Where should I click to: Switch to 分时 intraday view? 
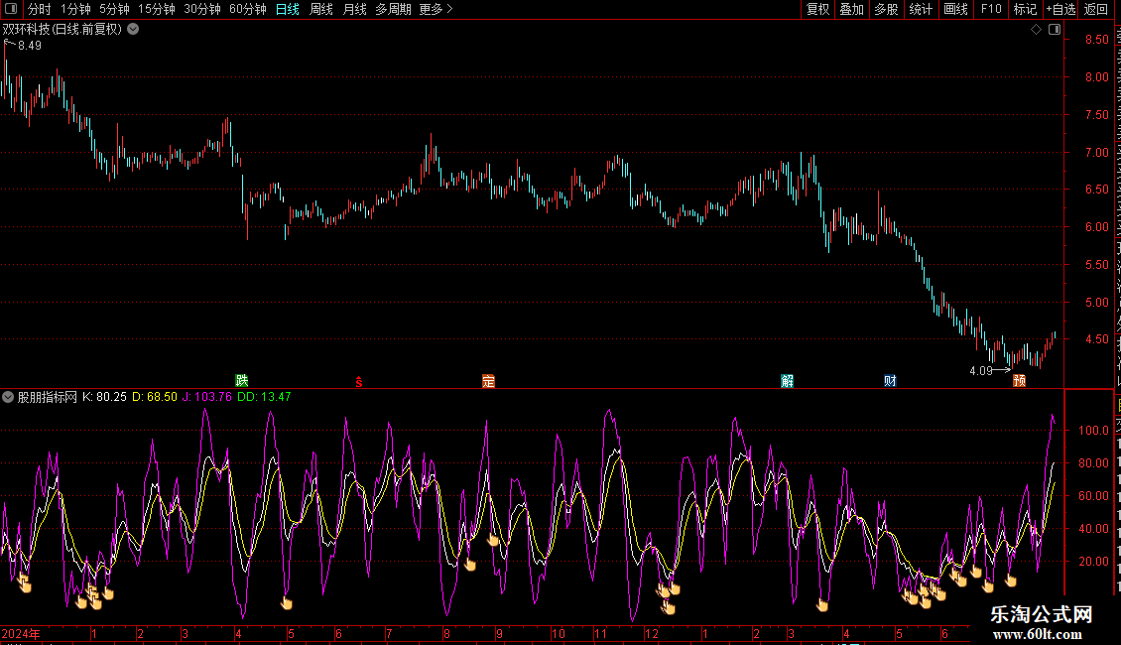pyautogui.click(x=40, y=9)
